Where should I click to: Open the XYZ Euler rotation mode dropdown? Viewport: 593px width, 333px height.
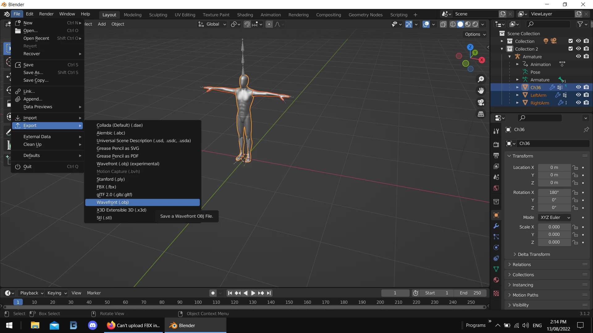[x=554, y=217]
